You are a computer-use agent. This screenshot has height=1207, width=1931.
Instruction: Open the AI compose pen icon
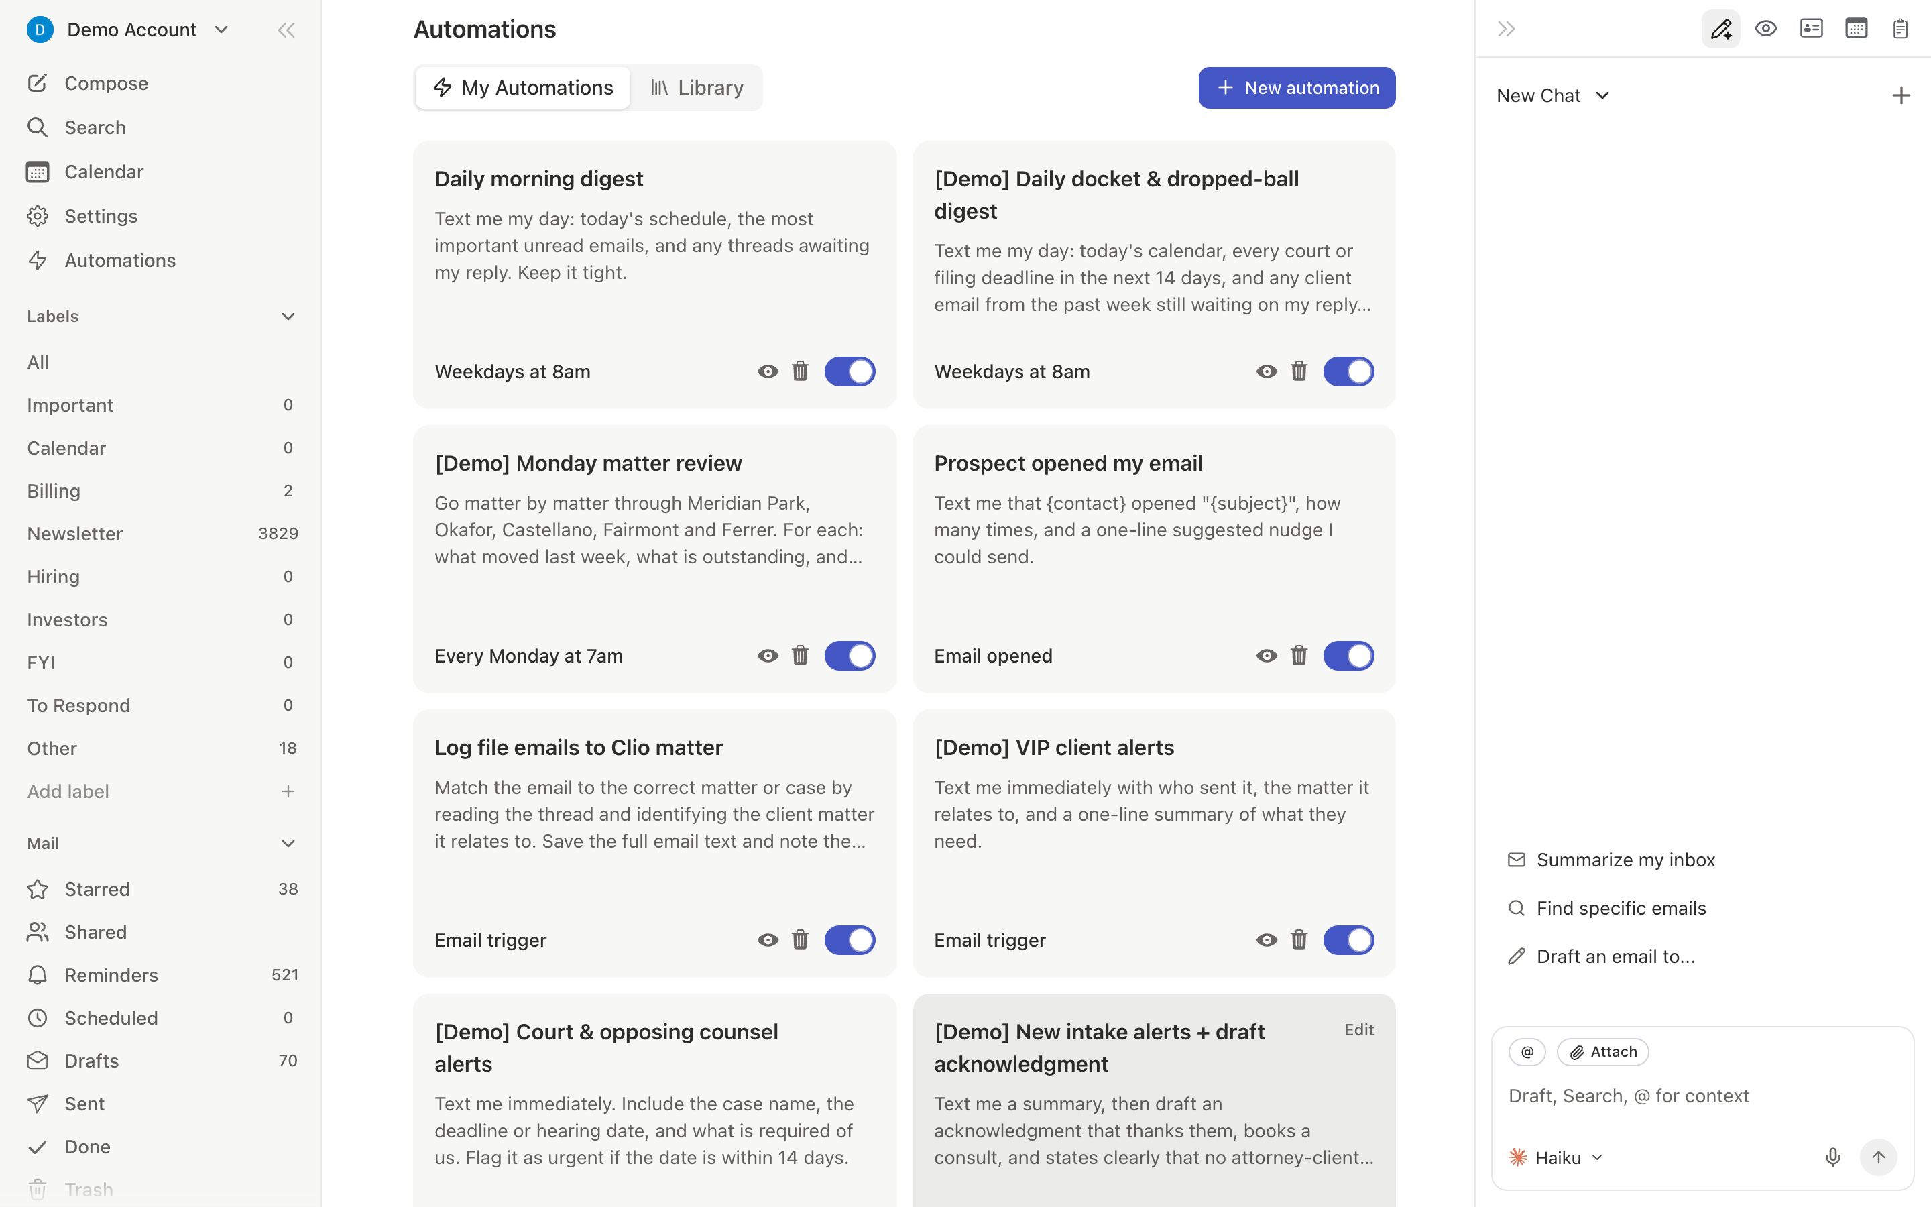tap(1720, 30)
